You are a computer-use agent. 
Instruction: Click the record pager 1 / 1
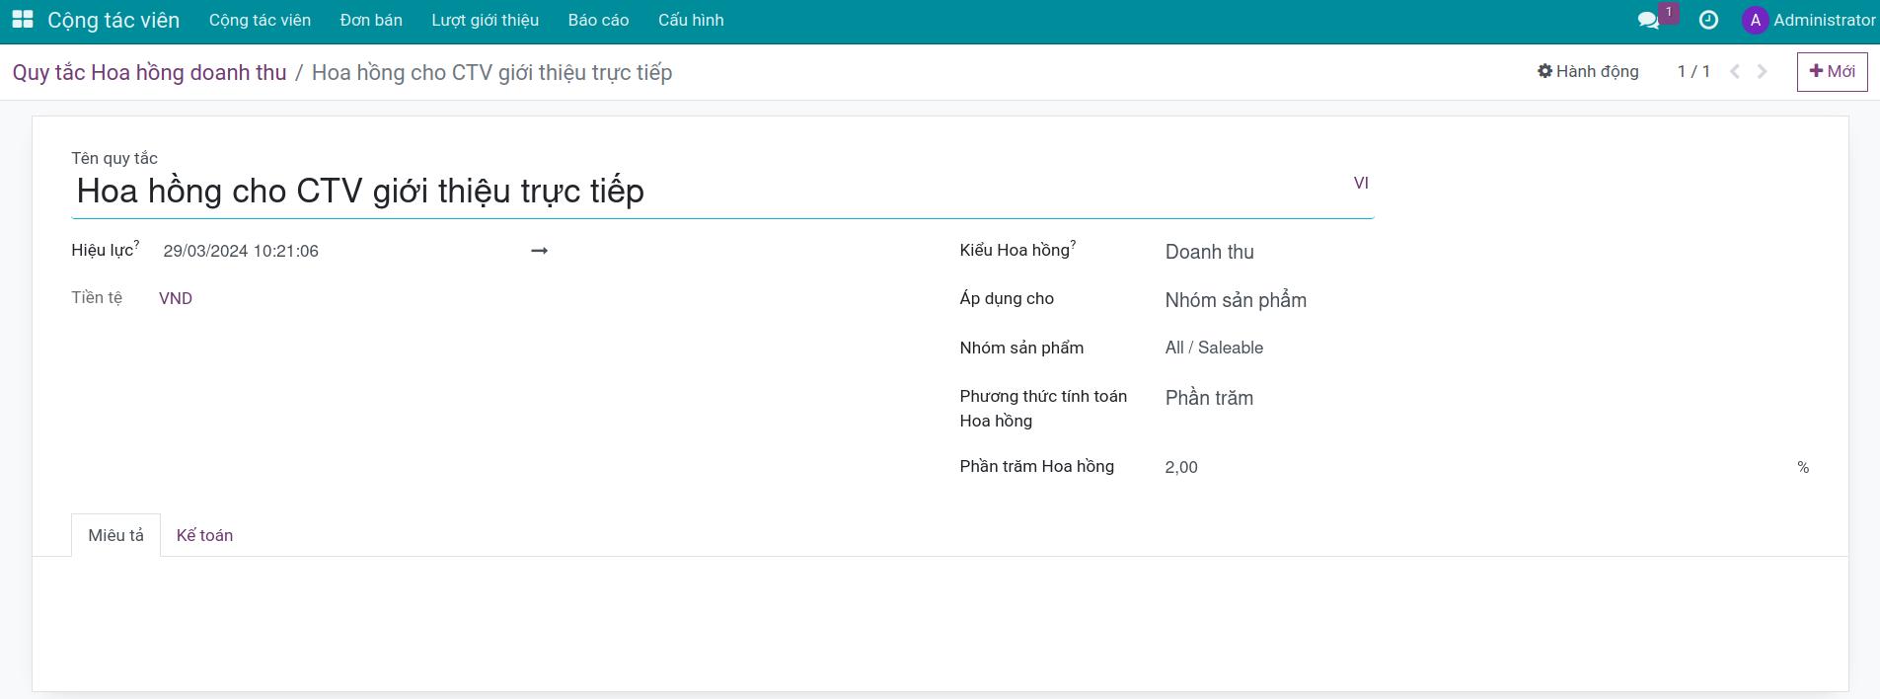(x=1693, y=71)
